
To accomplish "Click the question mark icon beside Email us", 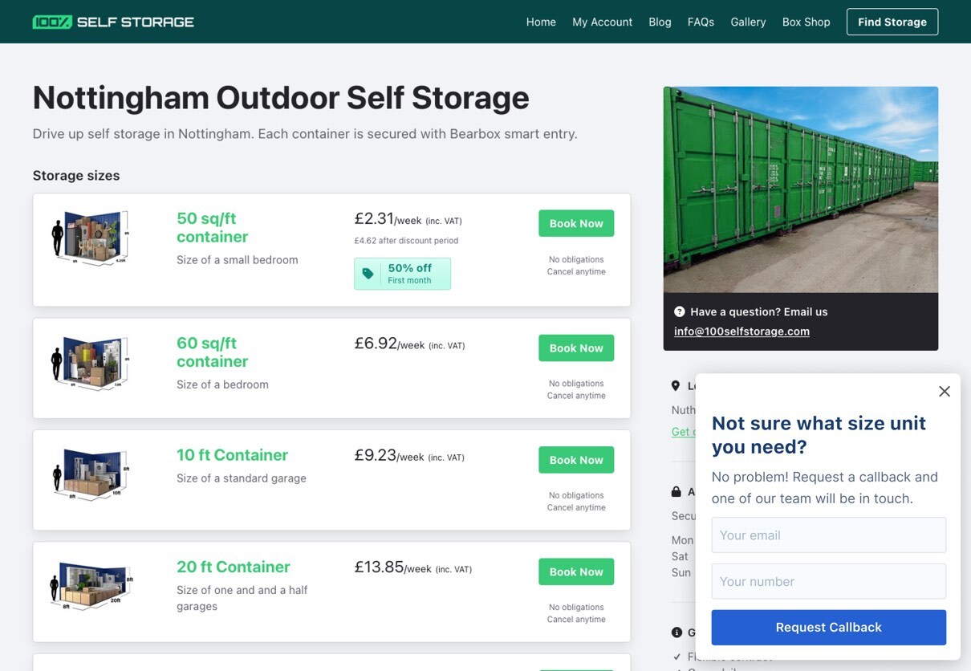I will (x=680, y=311).
